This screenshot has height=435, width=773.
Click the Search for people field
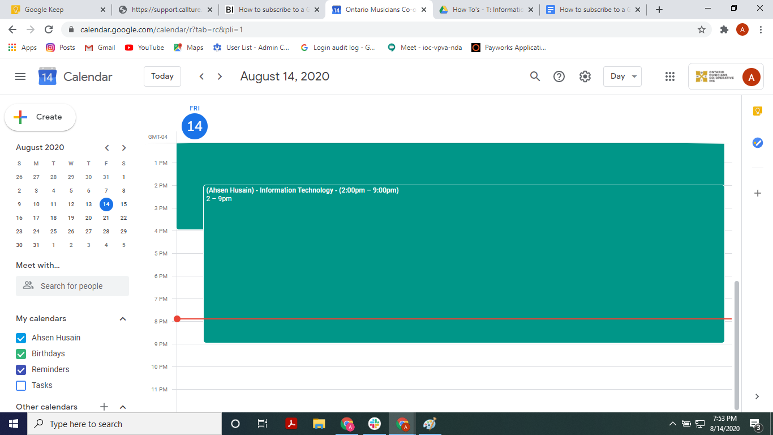point(72,286)
